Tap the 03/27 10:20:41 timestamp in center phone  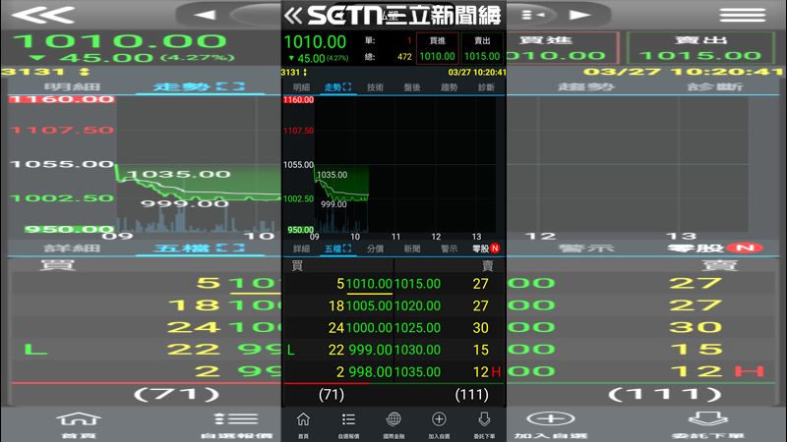(x=477, y=72)
